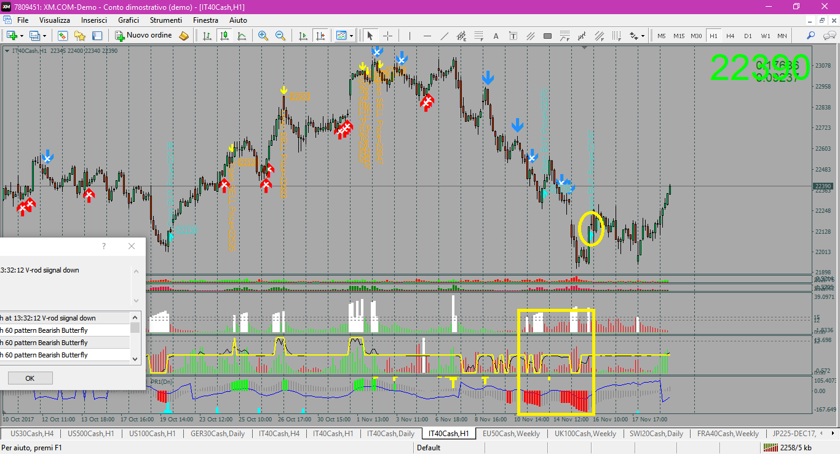Open the toolbar search magnifier

(811, 36)
